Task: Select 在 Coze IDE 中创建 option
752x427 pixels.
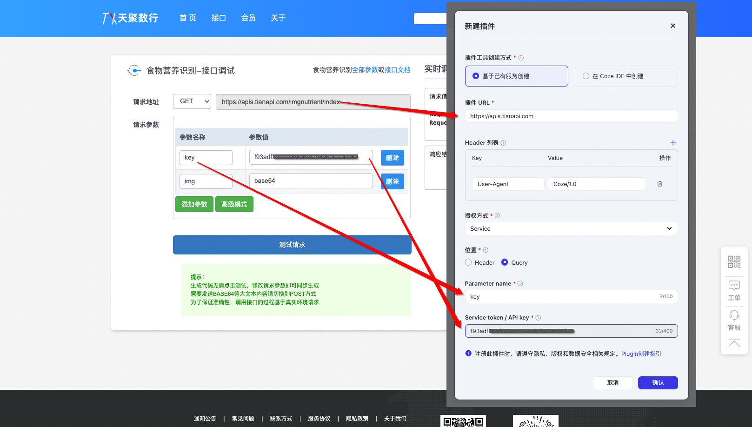Action: tap(626, 76)
